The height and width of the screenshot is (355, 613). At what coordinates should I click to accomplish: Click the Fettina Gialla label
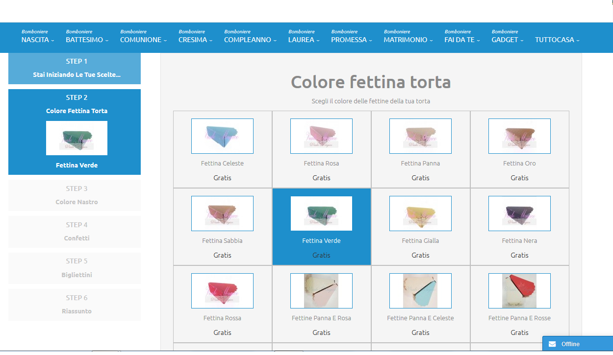pyautogui.click(x=420, y=240)
